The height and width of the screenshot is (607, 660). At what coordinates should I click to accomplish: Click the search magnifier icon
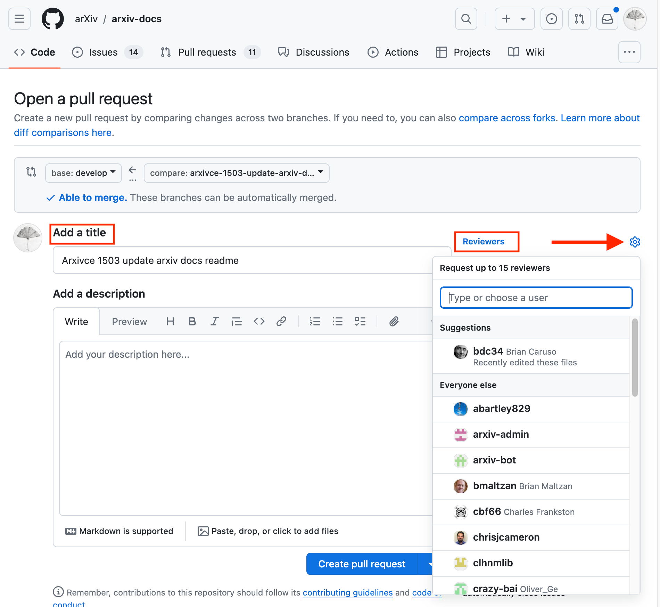tap(466, 19)
